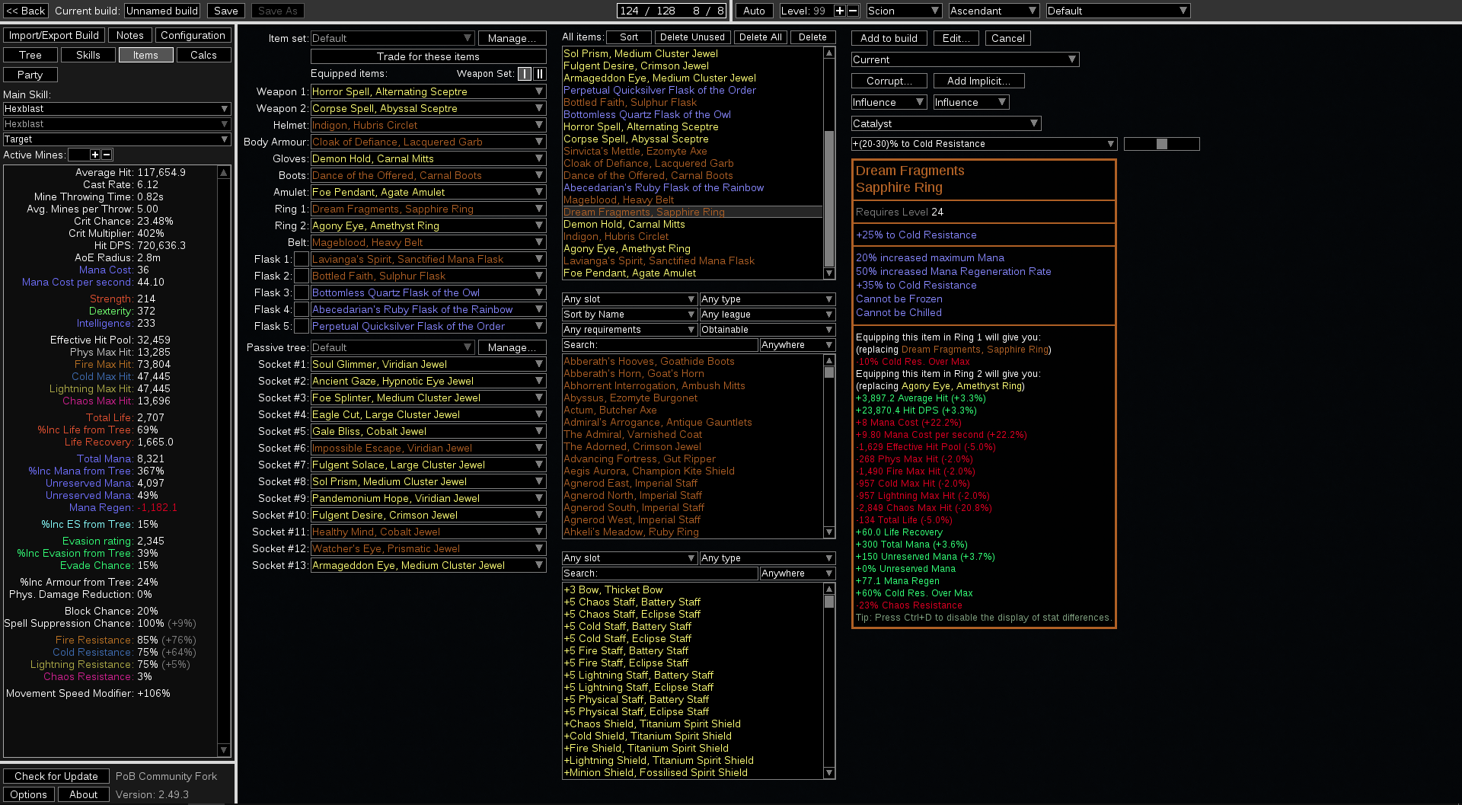Image resolution: width=1462 pixels, height=805 pixels.
Task: Click the Unnamed build name field
Action: [162, 11]
